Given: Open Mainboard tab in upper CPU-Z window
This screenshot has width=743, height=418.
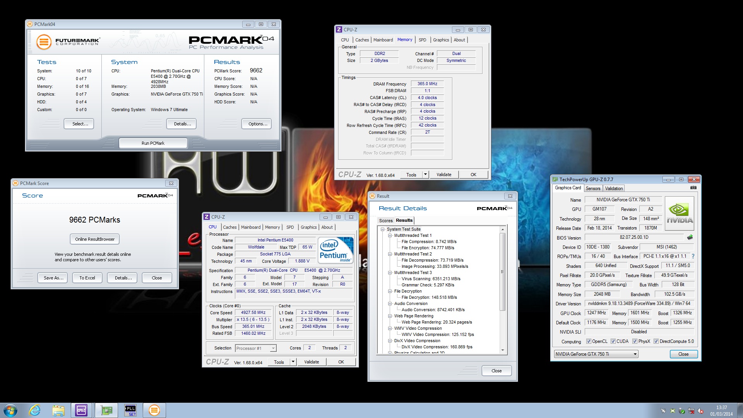Looking at the screenshot, I should point(383,40).
